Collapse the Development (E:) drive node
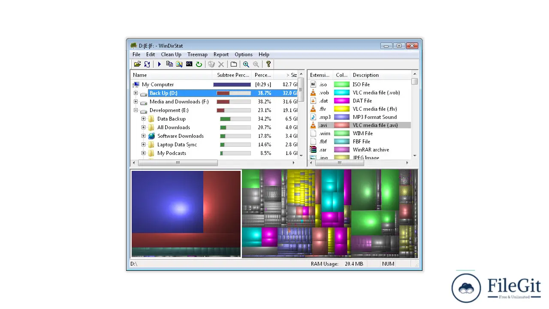This screenshot has width=549, height=309. (x=136, y=110)
